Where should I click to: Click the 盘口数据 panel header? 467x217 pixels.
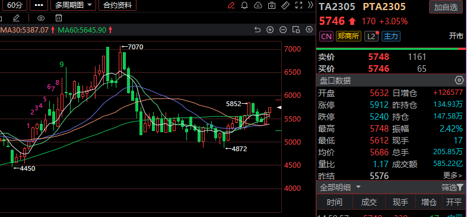tap(335, 81)
